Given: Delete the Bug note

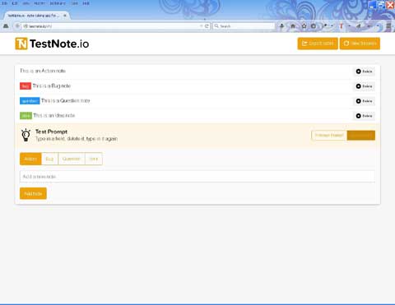Looking at the screenshot, I should 364,86.
